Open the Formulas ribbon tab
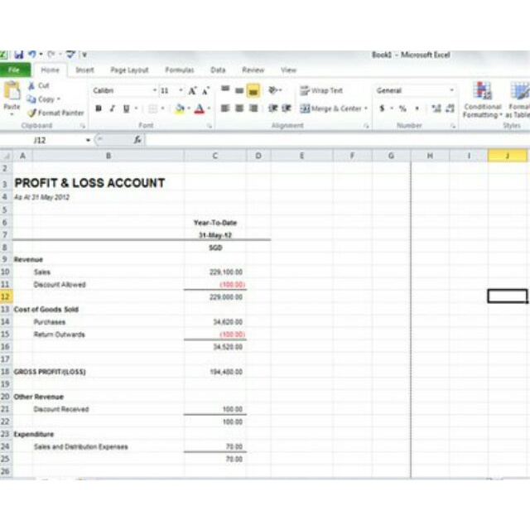The height and width of the screenshot is (530, 530). pos(179,70)
